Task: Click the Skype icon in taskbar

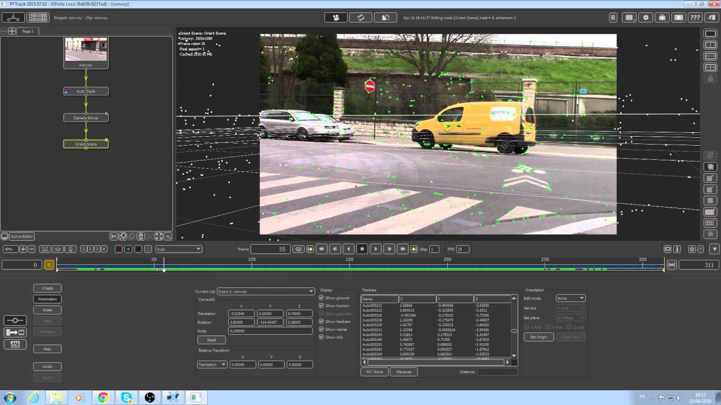Action: pyautogui.click(x=126, y=398)
